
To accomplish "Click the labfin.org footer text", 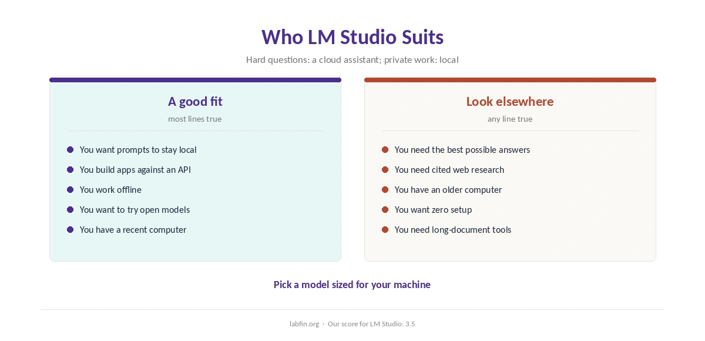I will click(304, 324).
